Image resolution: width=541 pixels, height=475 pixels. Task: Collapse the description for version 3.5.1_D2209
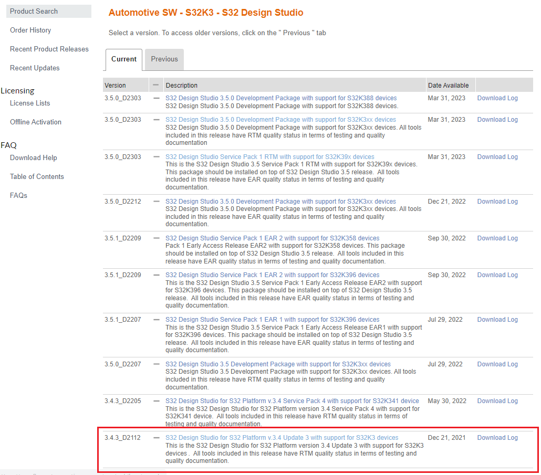coord(155,238)
